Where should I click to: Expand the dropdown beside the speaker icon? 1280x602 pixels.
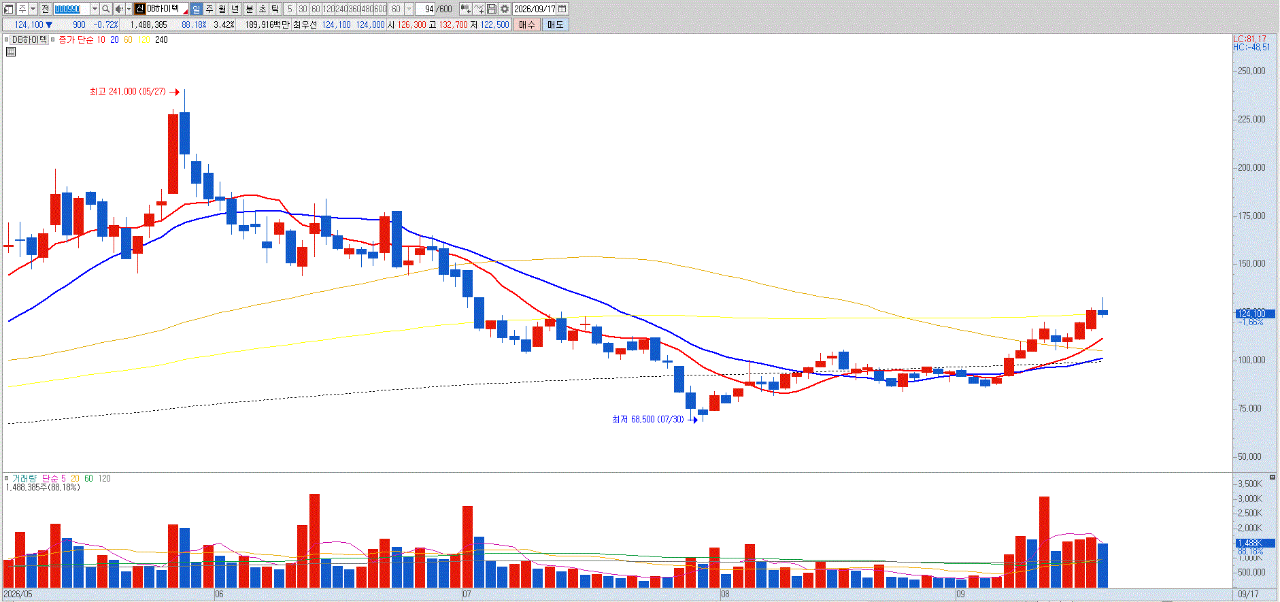pyautogui.click(x=129, y=9)
